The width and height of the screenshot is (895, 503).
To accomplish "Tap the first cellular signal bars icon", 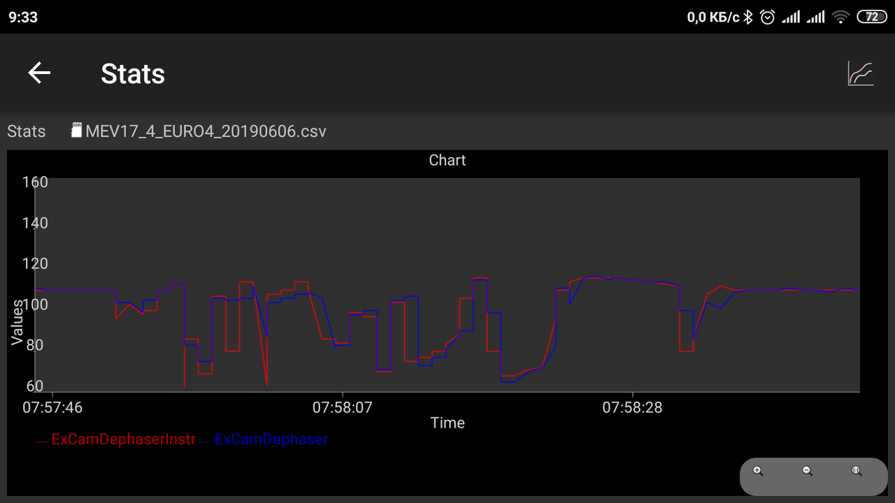I will (x=791, y=17).
